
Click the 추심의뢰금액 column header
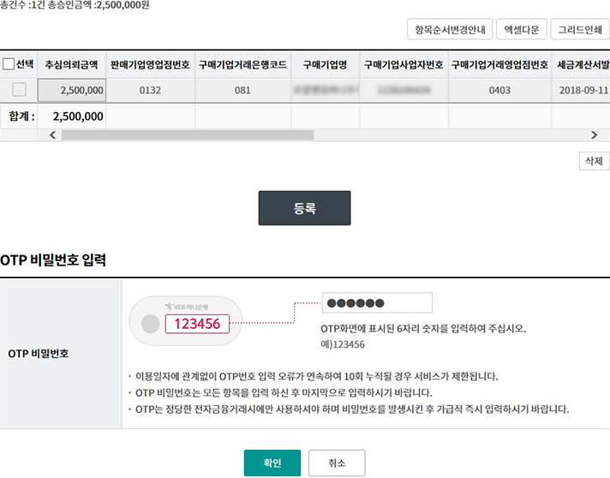click(71, 64)
